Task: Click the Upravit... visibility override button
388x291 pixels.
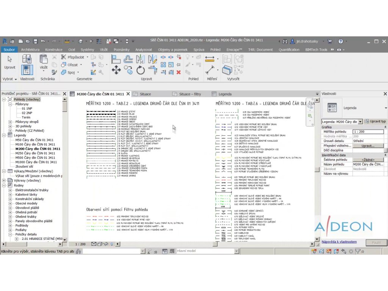Action: tap(368, 146)
